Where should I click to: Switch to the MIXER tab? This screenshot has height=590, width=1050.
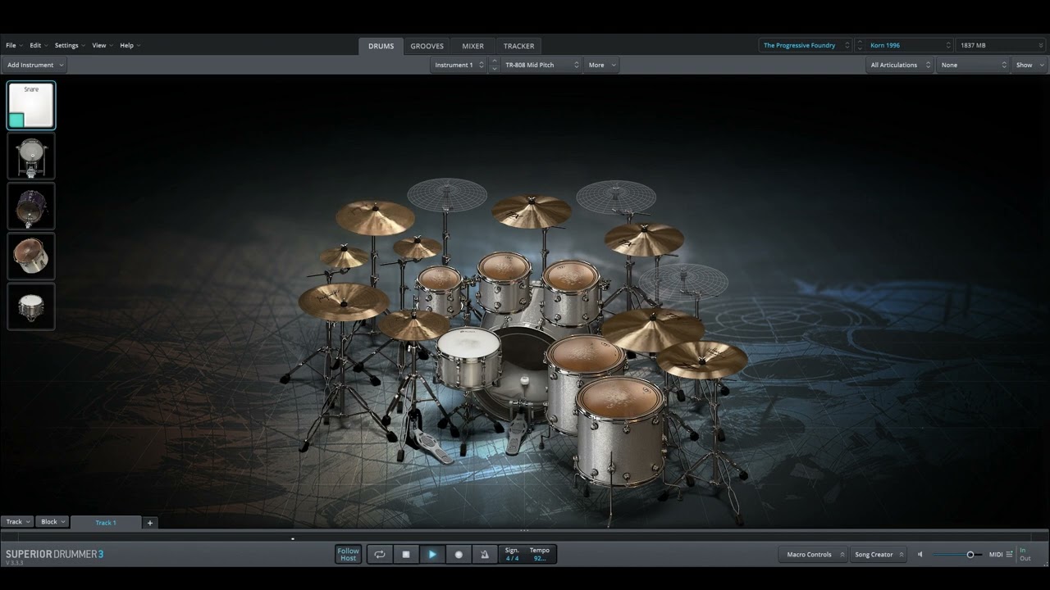pyautogui.click(x=472, y=46)
